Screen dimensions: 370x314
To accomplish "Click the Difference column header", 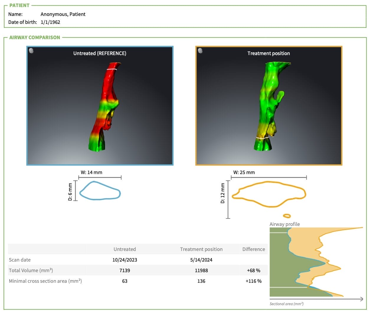I will pyautogui.click(x=253, y=249).
